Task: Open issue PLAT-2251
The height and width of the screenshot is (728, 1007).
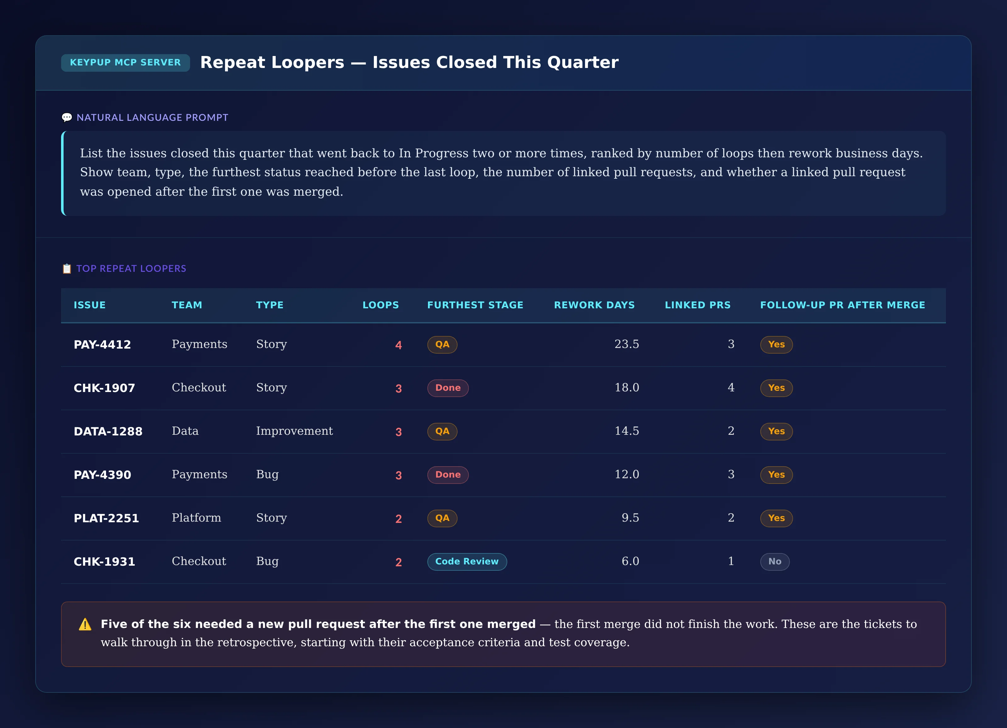Action: point(106,518)
